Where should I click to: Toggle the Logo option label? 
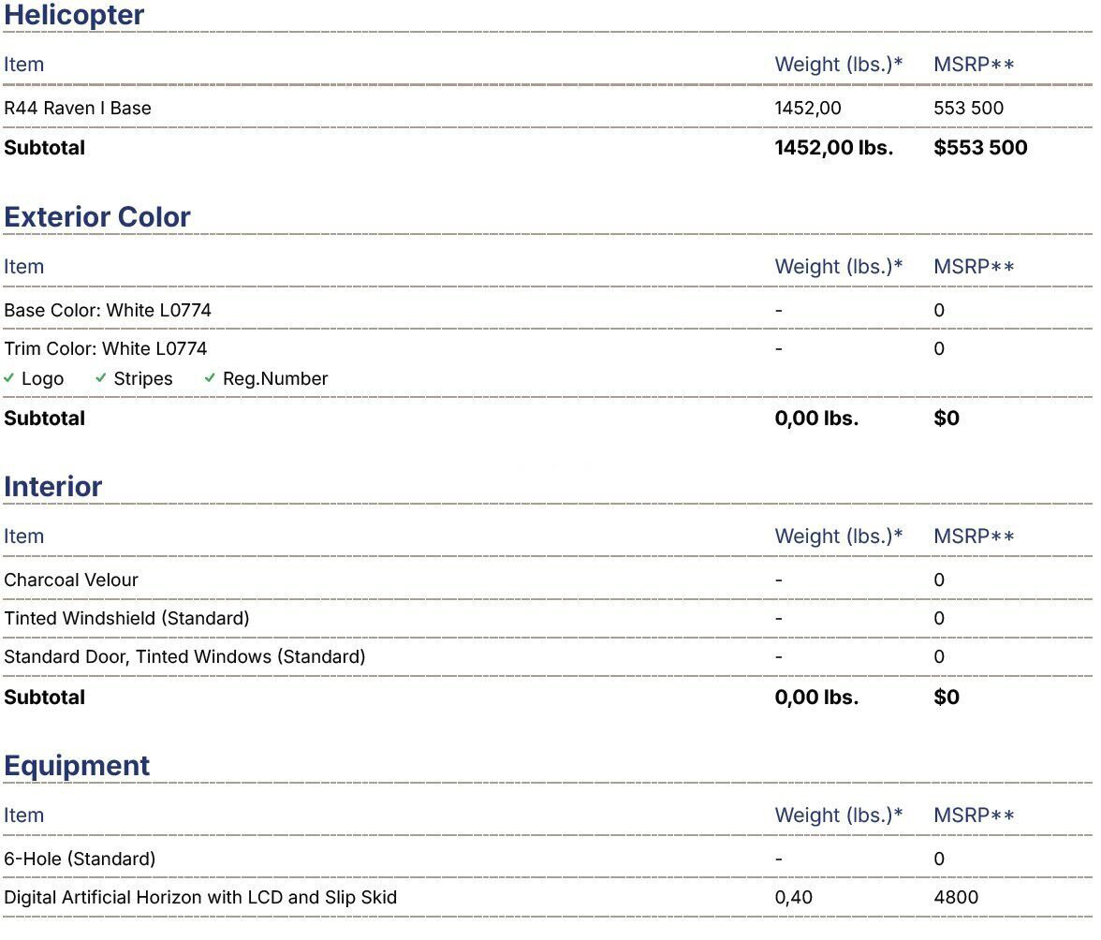[42, 379]
